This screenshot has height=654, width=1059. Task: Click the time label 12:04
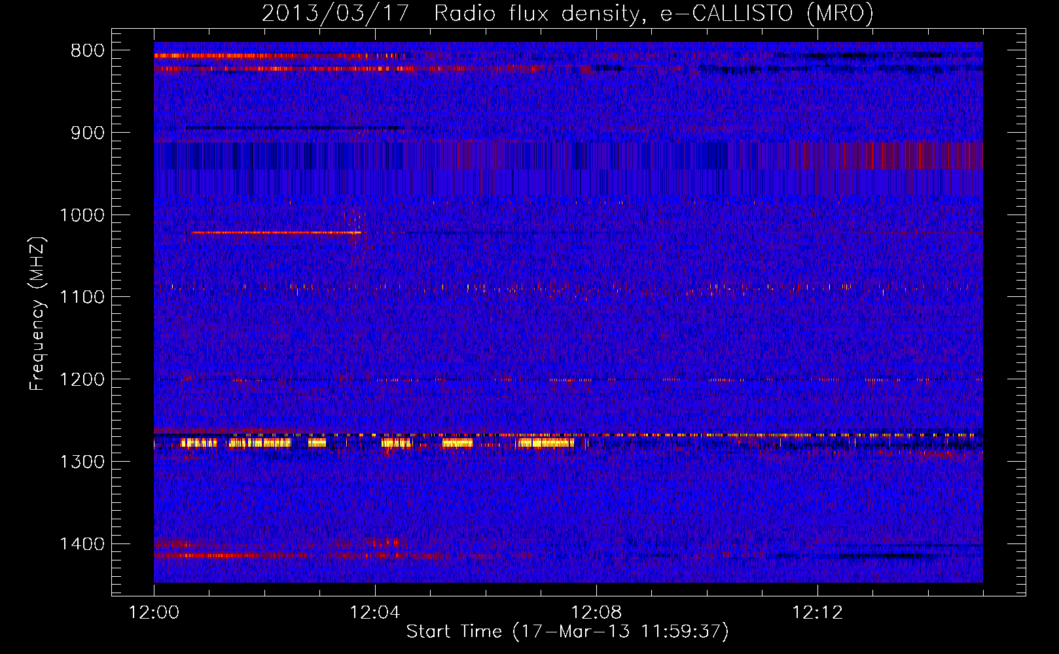[375, 613]
